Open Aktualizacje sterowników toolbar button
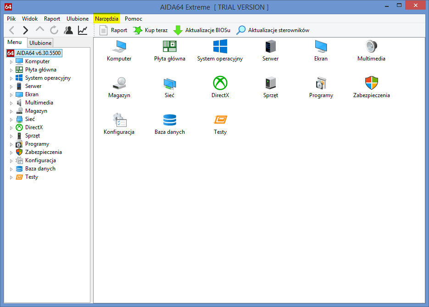Image resolution: width=429 pixels, height=307 pixels. [273, 30]
